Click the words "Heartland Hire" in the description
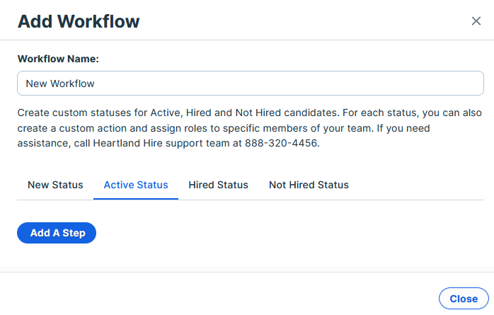Image resolution: width=494 pixels, height=315 pixels. tap(127, 143)
